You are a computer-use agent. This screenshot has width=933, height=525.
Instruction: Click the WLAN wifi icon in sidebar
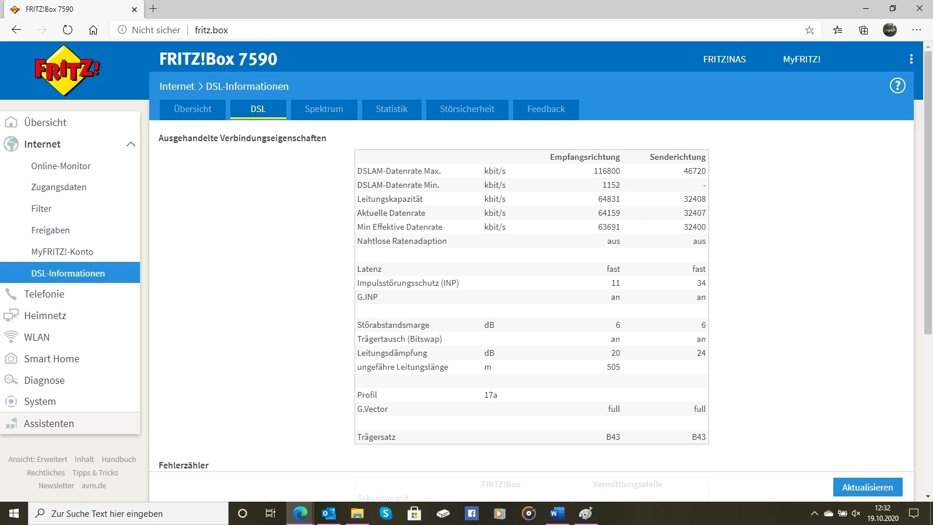[x=11, y=337]
